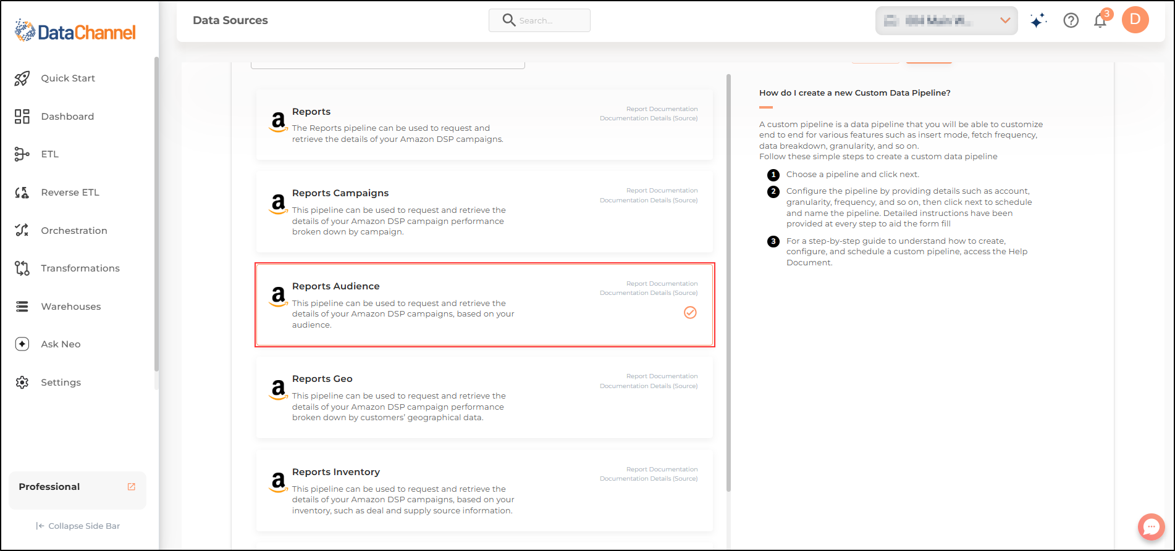
Task: Click the pipeline list vertical scrollbar
Action: 728,283
